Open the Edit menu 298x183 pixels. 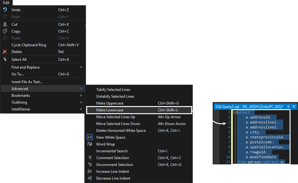pos(6,2)
